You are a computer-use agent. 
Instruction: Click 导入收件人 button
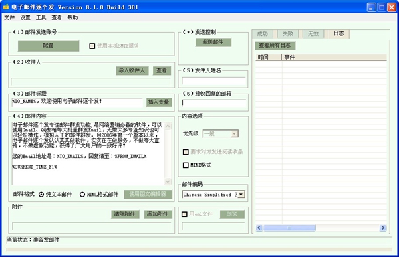tap(132, 70)
